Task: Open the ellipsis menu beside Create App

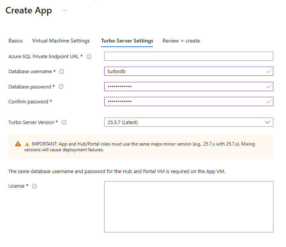Action: (x=64, y=10)
